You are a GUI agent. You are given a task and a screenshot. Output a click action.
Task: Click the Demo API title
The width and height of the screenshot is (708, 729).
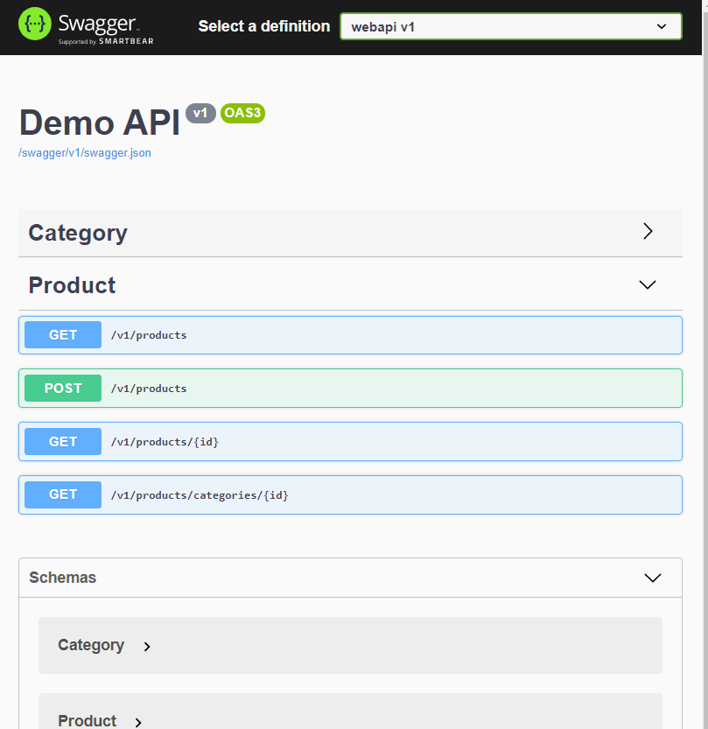(100, 123)
